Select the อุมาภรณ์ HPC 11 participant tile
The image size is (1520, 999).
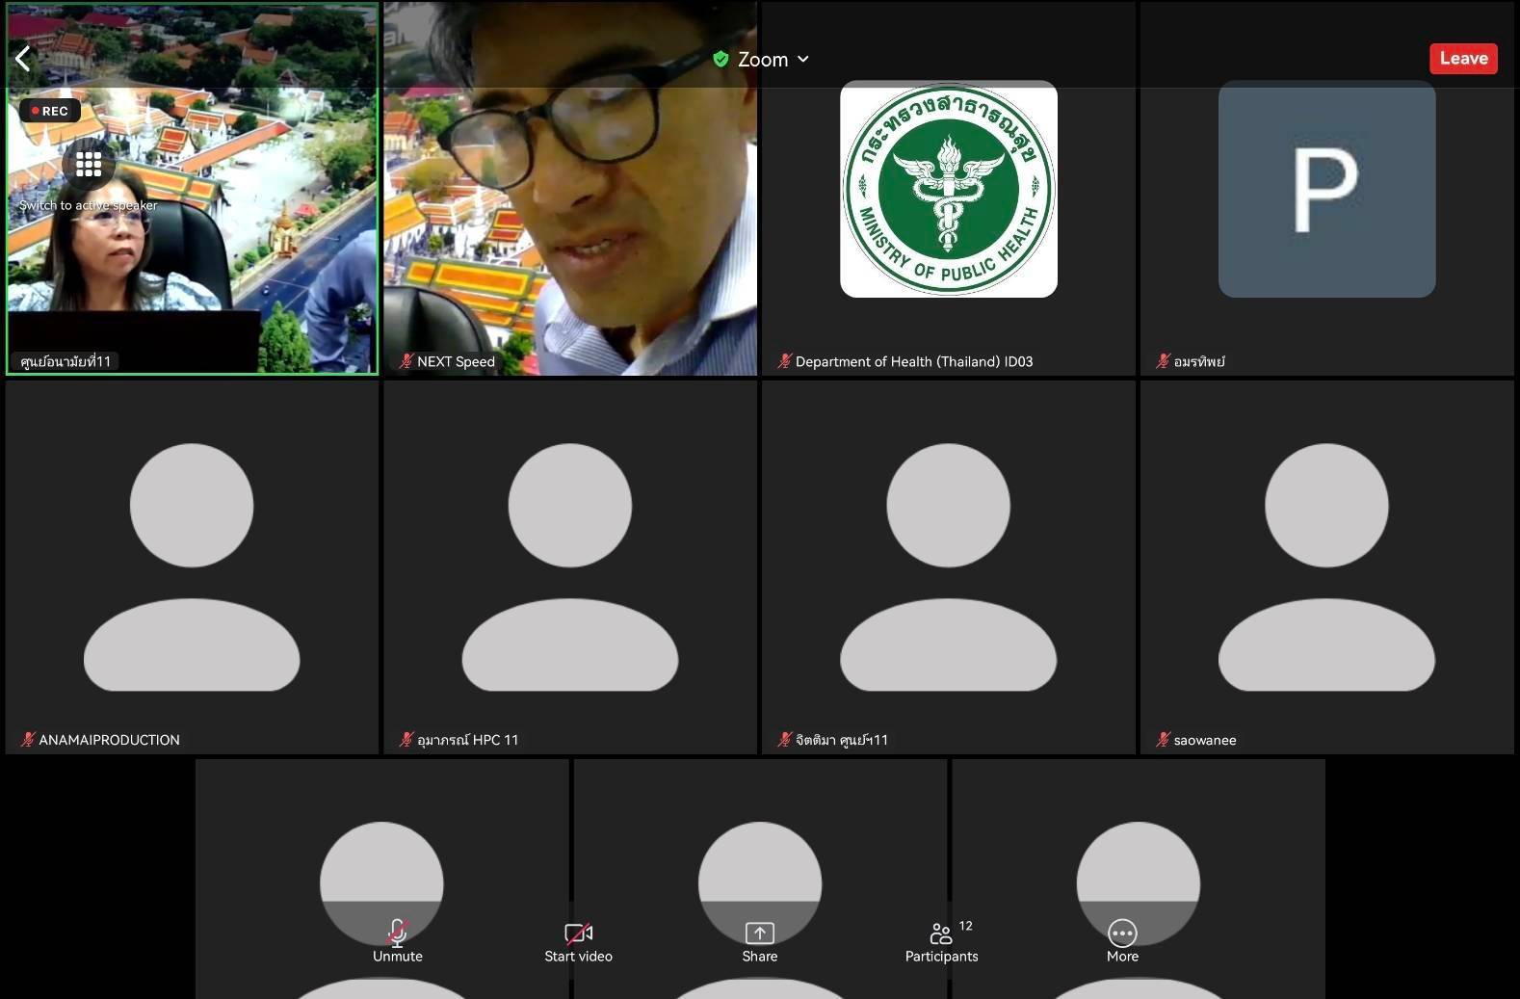pyautogui.click(x=570, y=567)
